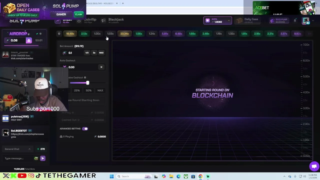Select MAX progressive cashout
The width and height of the screenshot is (320, 180).
(x=100, y=90)
